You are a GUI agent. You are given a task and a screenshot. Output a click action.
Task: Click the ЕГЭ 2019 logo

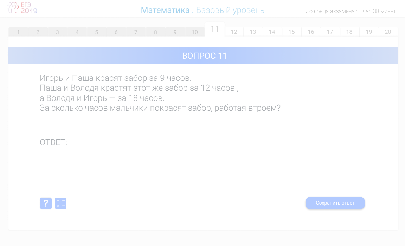point(22,8)
